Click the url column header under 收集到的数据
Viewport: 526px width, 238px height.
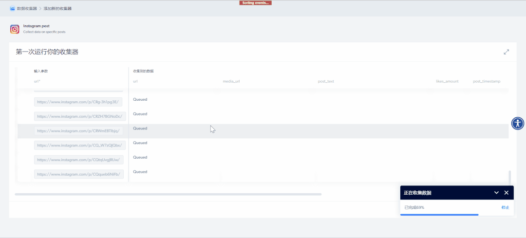(135, 81)
